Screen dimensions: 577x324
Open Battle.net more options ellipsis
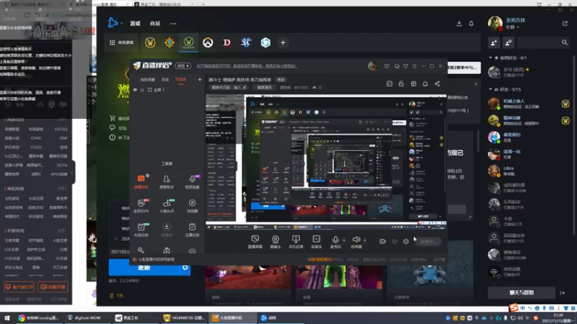tap(173, 24)
